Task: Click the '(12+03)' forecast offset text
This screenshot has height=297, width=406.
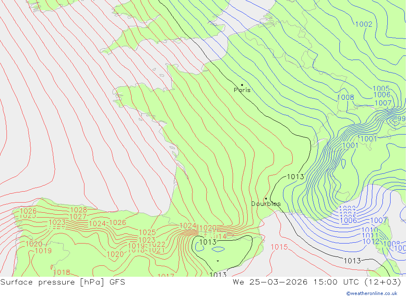Action: [383, 282]
